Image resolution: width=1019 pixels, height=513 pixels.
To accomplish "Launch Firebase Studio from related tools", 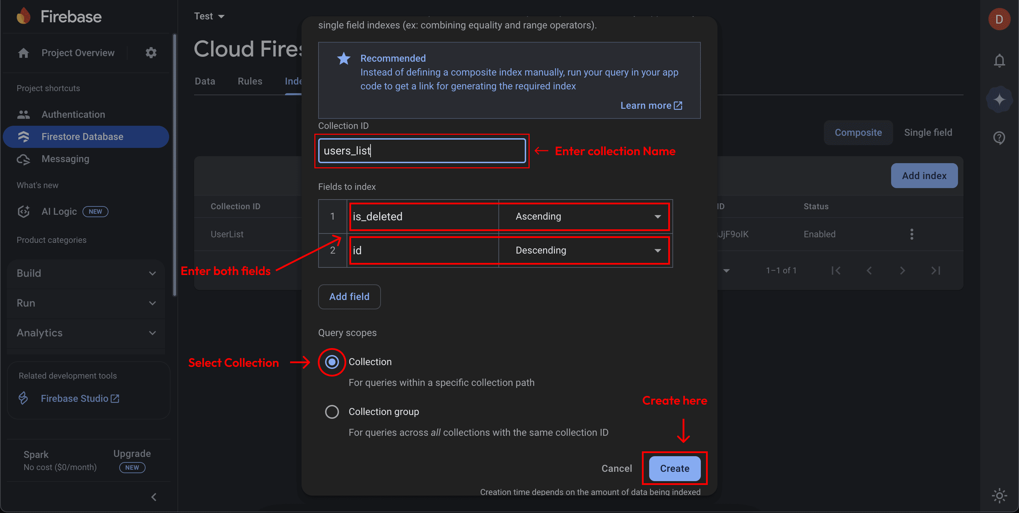I will [x=75, y=398].
